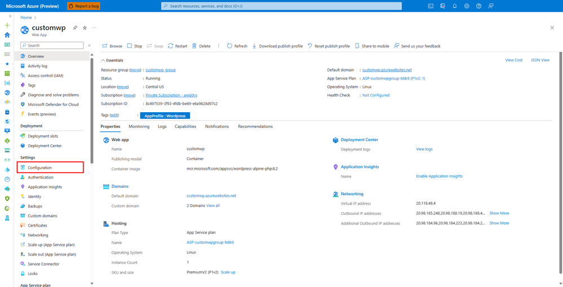Open Scale up (App Service plan)

[52, 245]
